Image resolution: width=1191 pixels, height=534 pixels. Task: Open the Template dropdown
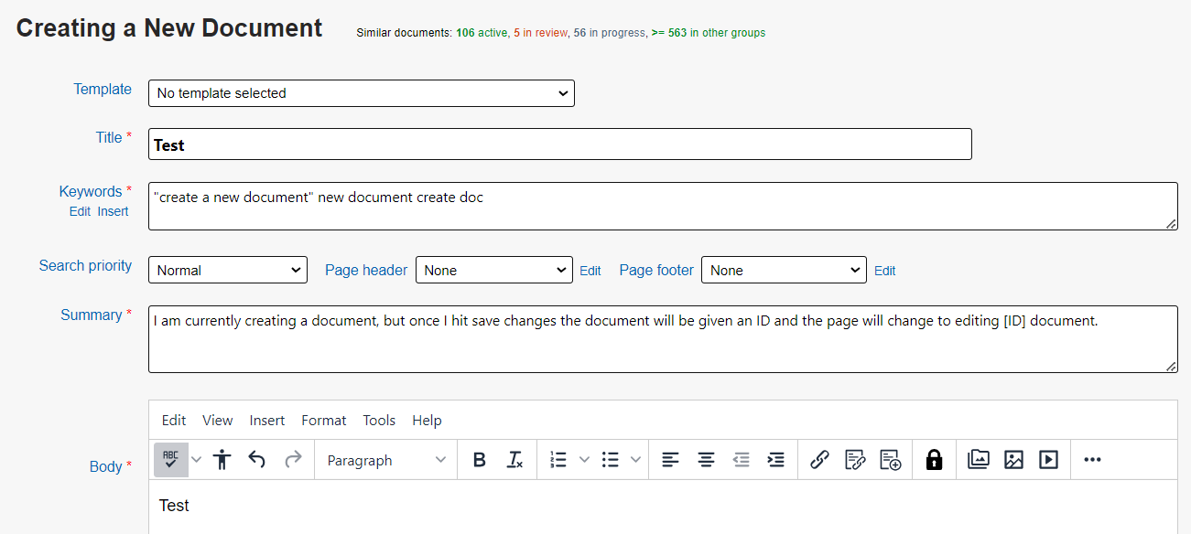pyautogui.click(x=362, y=93)
